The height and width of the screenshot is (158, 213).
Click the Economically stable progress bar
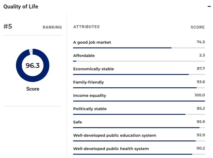[139, 74]
